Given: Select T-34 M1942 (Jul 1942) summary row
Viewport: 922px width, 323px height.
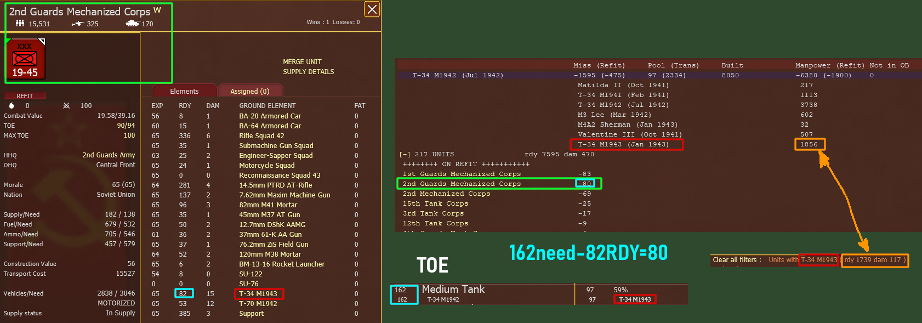Looking at the screenshot, I should point(658,75).
